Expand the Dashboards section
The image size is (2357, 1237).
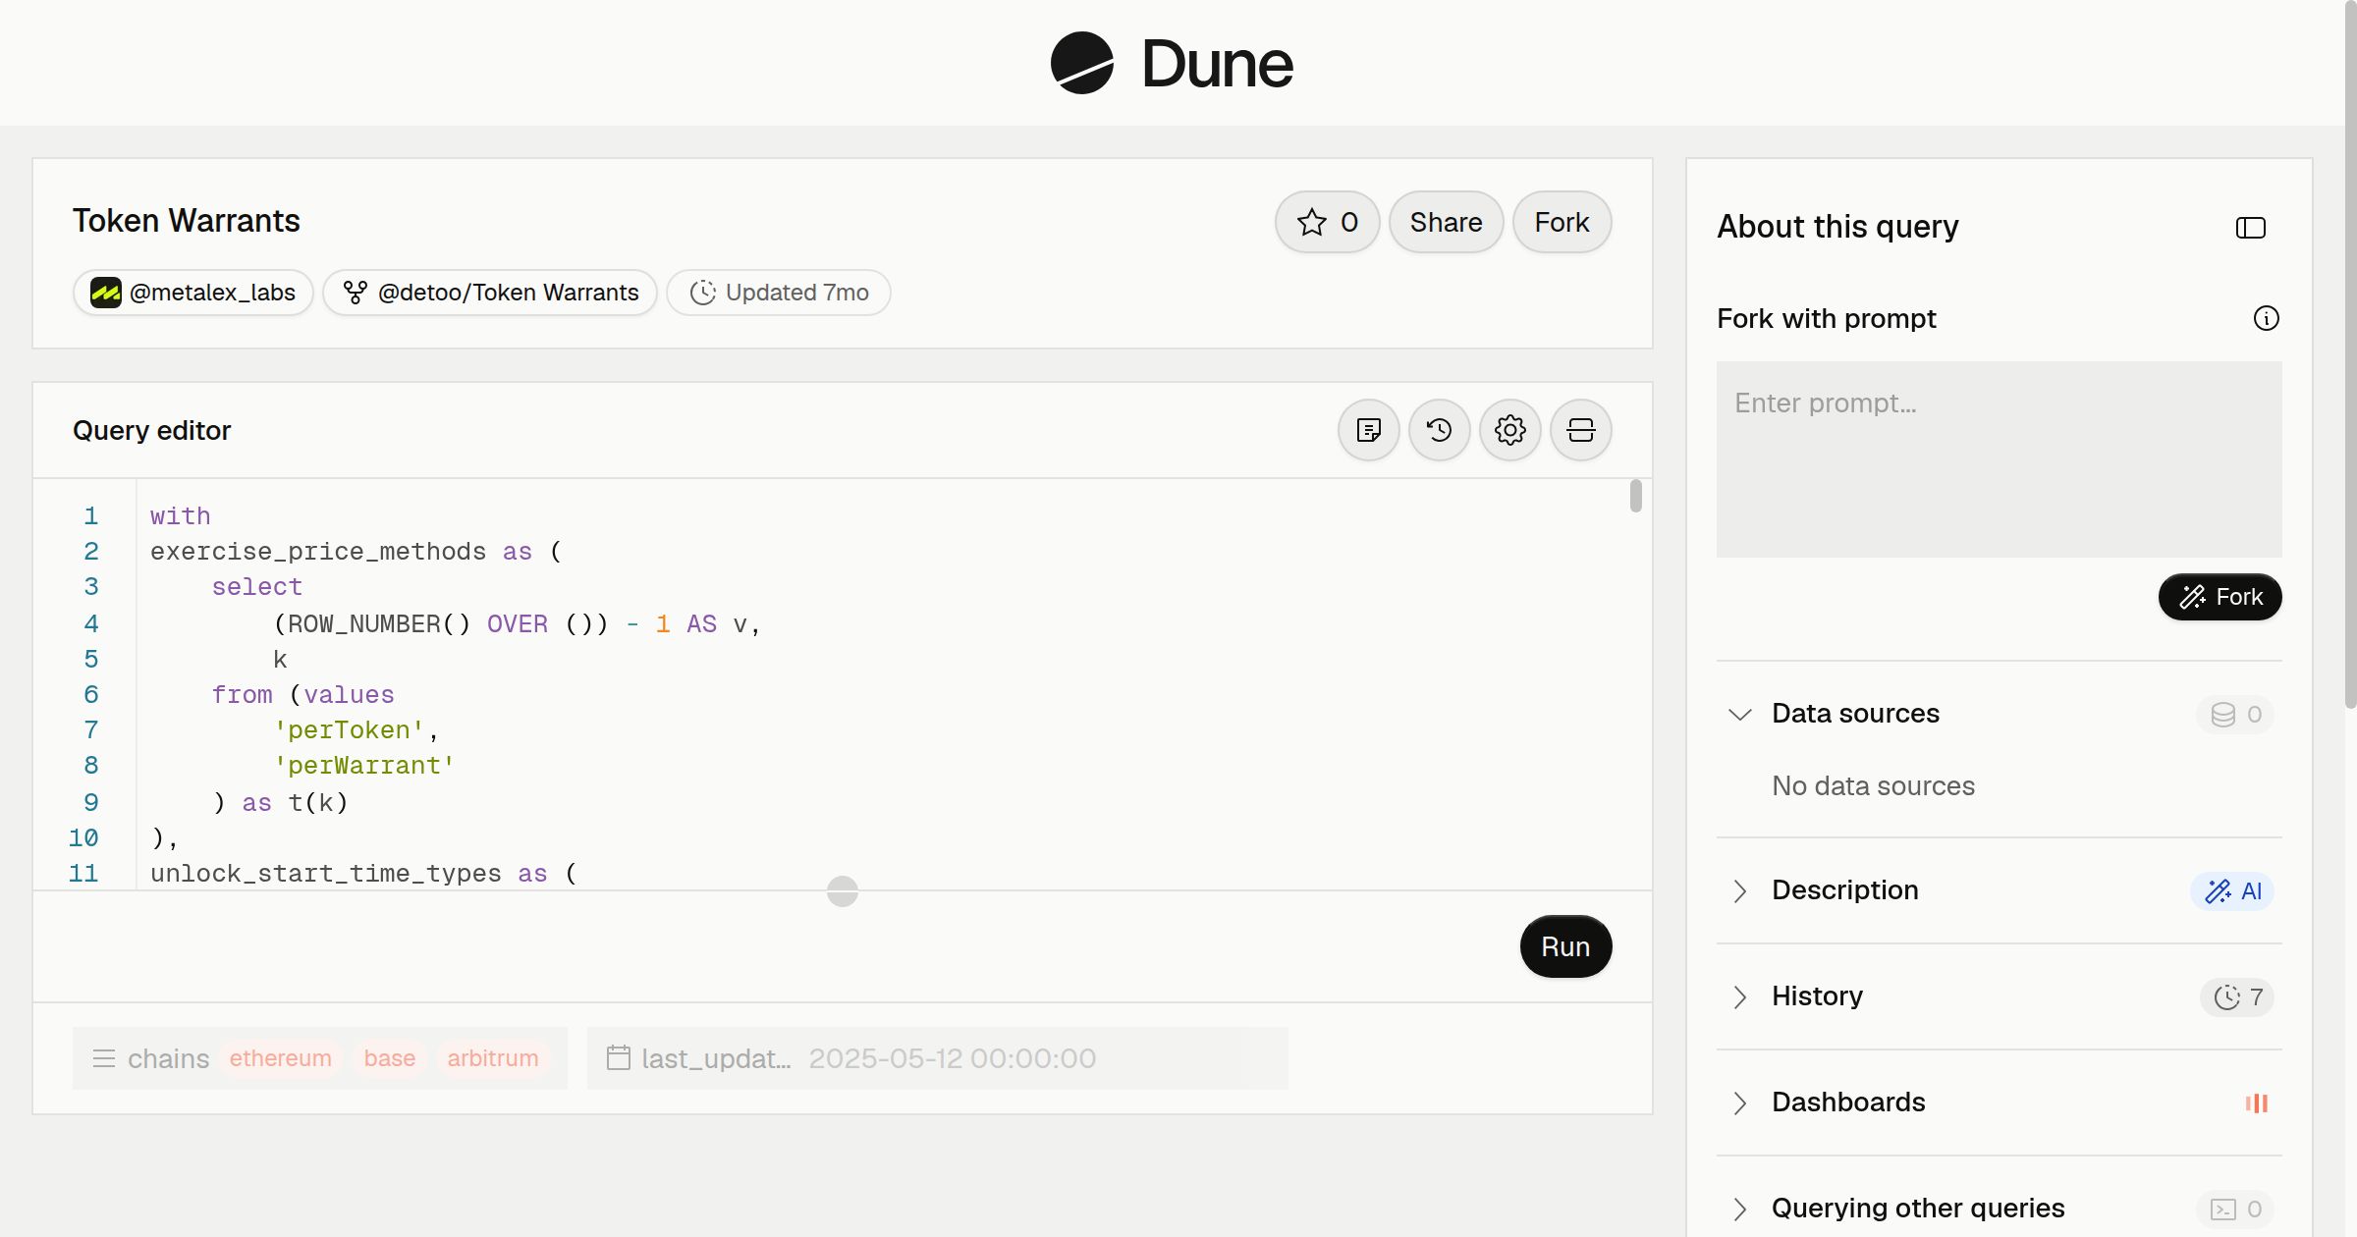click(1739, 1103)
